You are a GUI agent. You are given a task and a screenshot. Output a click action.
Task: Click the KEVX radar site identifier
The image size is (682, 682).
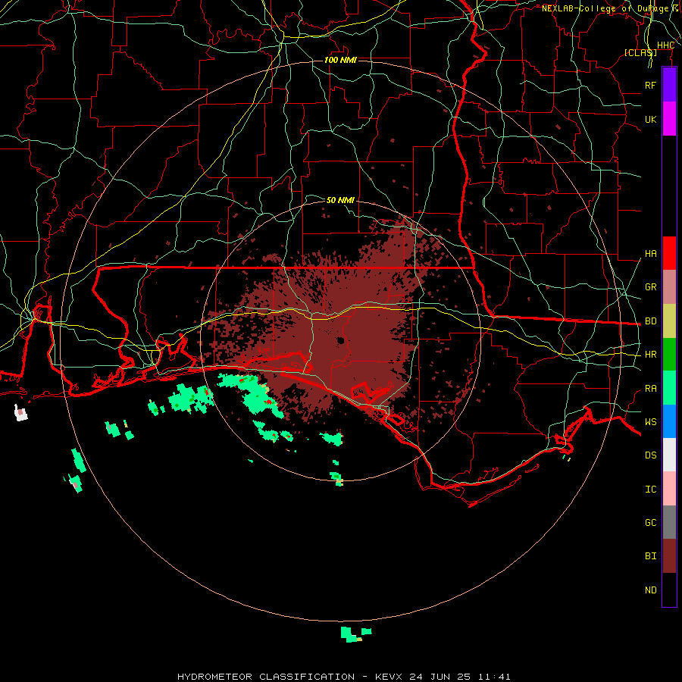pyautogui.click(x=390, y=677)
